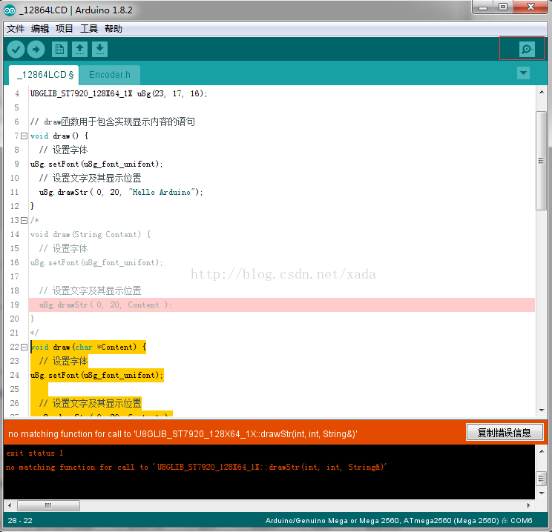
Task: Open the 帮助 menu
Action: 114,28
